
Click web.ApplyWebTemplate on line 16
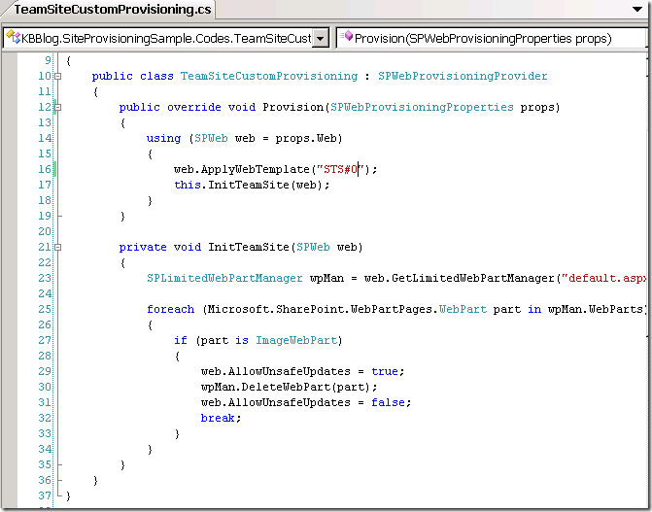click(242, 169)
